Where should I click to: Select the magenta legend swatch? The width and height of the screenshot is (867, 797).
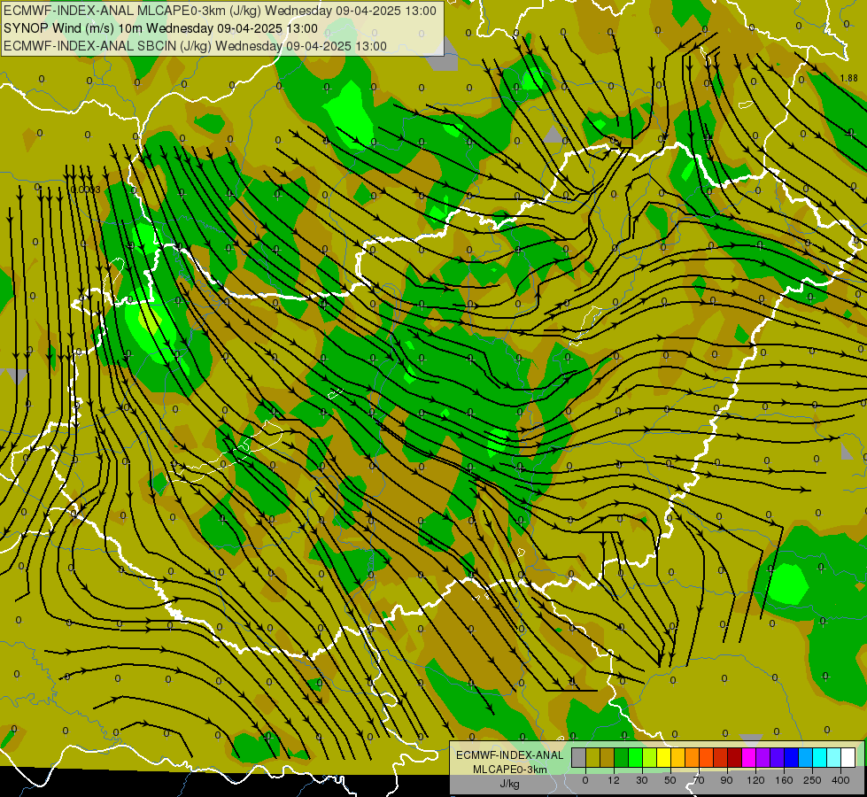pyautogui.click(x=749, y=757)
